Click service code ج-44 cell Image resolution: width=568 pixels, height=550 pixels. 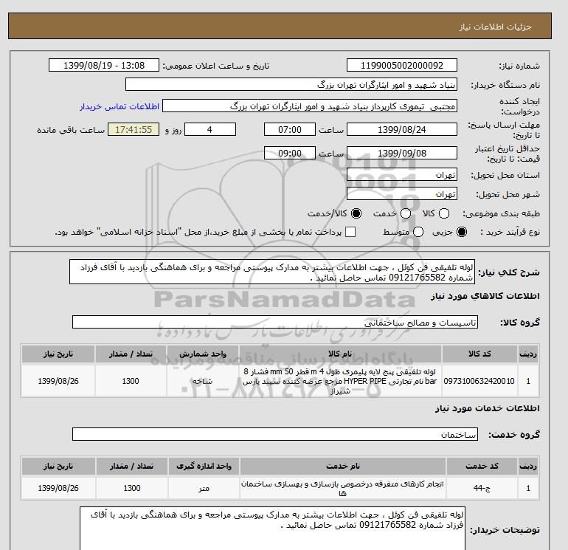[x=482, y=488]
